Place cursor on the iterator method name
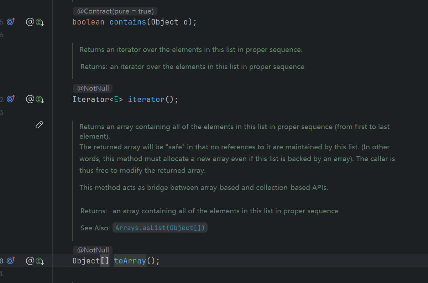Viewport: 428px width, 283px height. [x=146, y=99]
